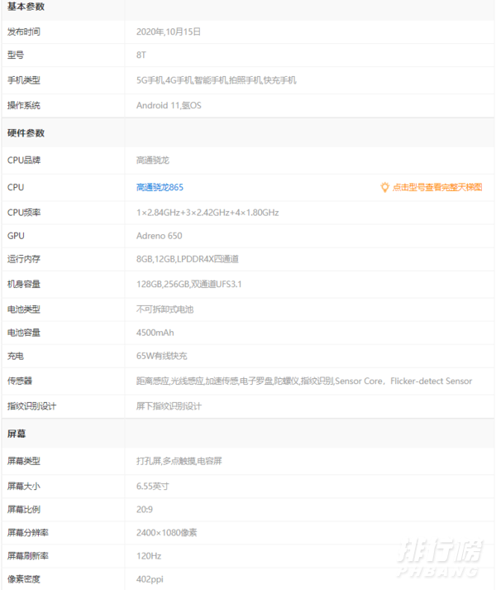Click the sensor list starting 距离感应
Image resolution: width=496 pixels, height=590 pixels.
click(304, 381)
